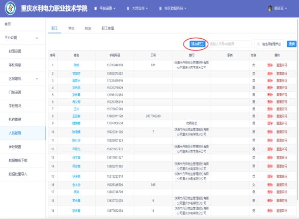Switch to the 职工家属 tab

pos(108,29)
